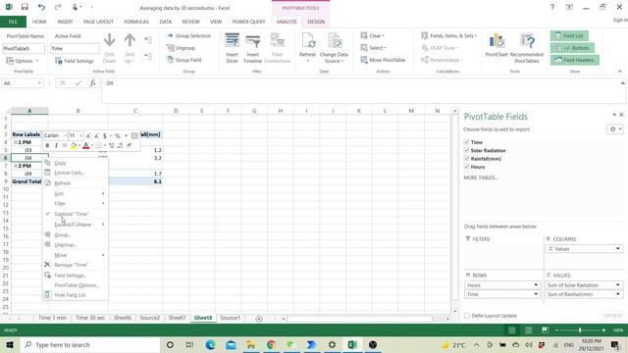
Task: Uncheck the Time field checkbox
Action: (x=467, y=142)
